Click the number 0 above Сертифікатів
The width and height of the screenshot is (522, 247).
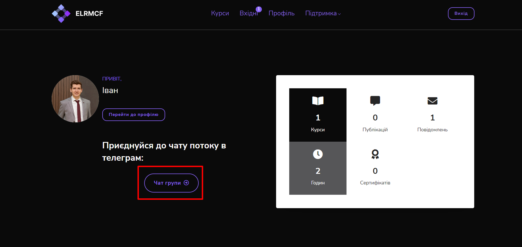pyautogui.click(x=375, y=171)
